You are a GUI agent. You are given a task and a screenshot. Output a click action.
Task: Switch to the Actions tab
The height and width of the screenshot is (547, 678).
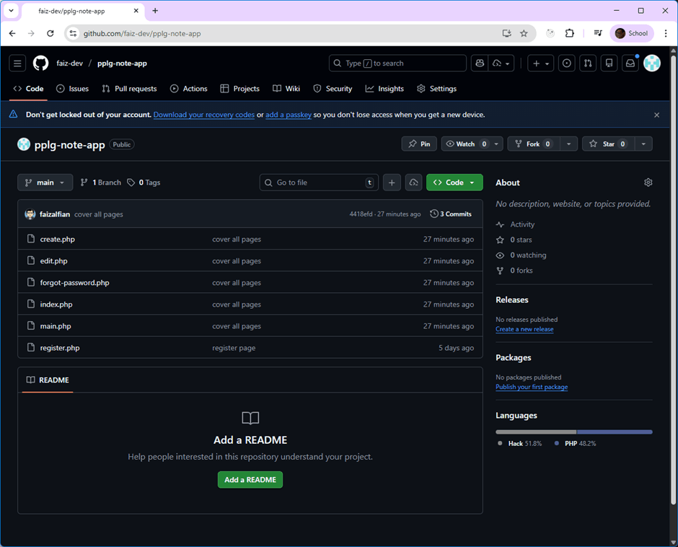tap(188, 89)
